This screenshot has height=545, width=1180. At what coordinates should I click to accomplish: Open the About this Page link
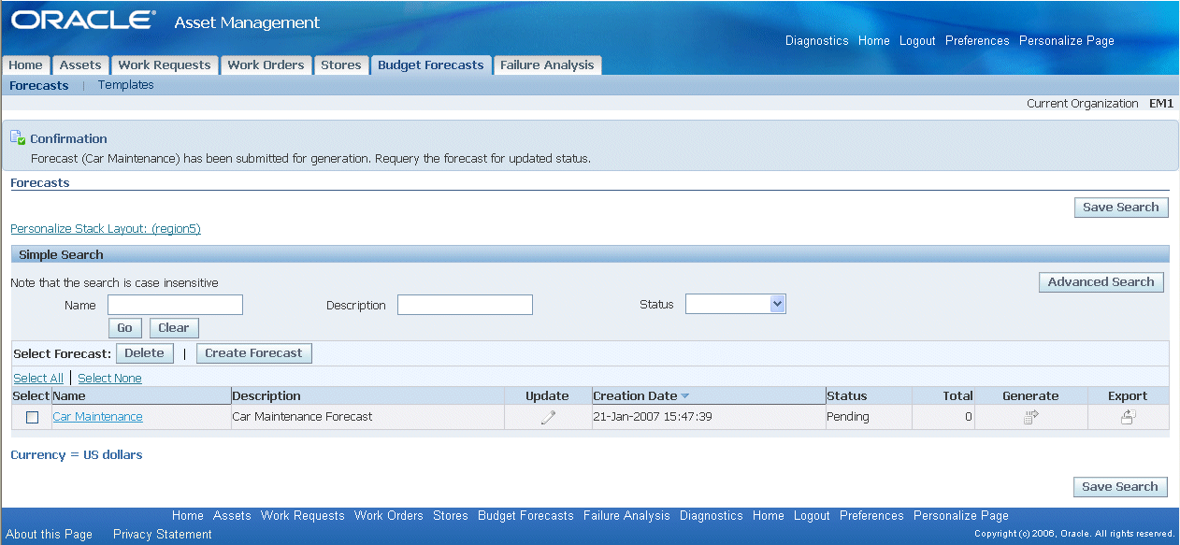pos(50,535)
